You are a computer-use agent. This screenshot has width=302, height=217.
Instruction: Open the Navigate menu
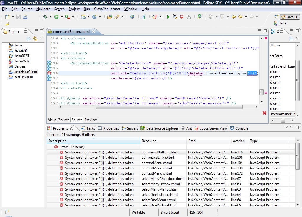(43, 9)
